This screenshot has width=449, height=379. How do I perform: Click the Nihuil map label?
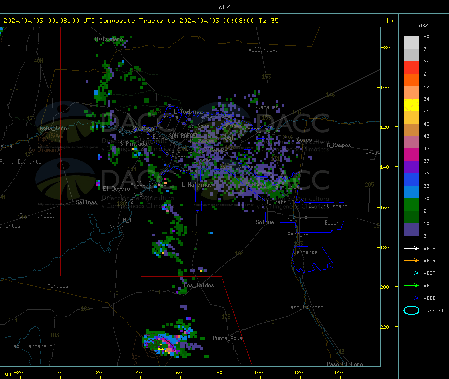click(x=118, y=227)
